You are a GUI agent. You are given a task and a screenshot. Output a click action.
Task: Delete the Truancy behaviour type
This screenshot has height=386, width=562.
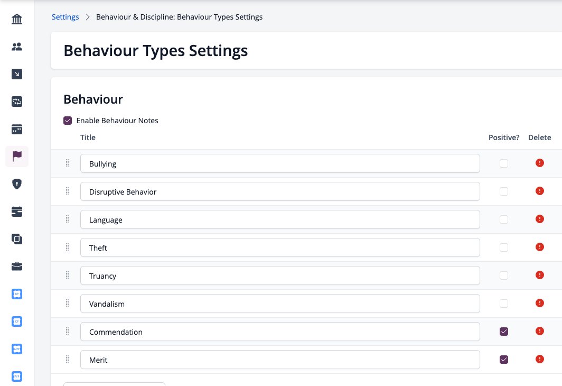tap(539, 275)
